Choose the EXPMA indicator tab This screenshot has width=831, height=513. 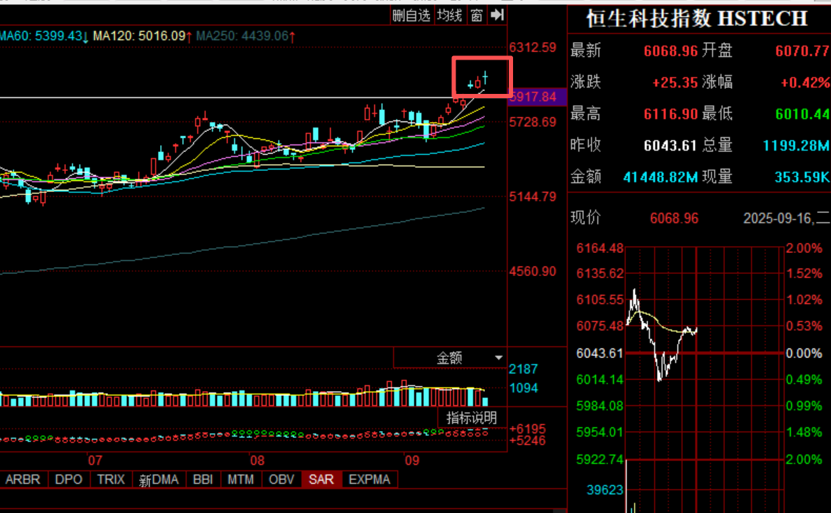pos(369,479)
